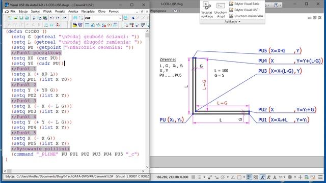This screenshot has width=326, height=183.
Task: Click the Cut scissors icon
Action: click(34, 18)
